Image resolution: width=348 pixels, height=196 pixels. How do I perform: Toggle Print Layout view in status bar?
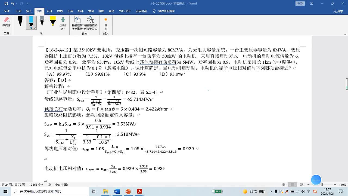(x=293, y=185)
